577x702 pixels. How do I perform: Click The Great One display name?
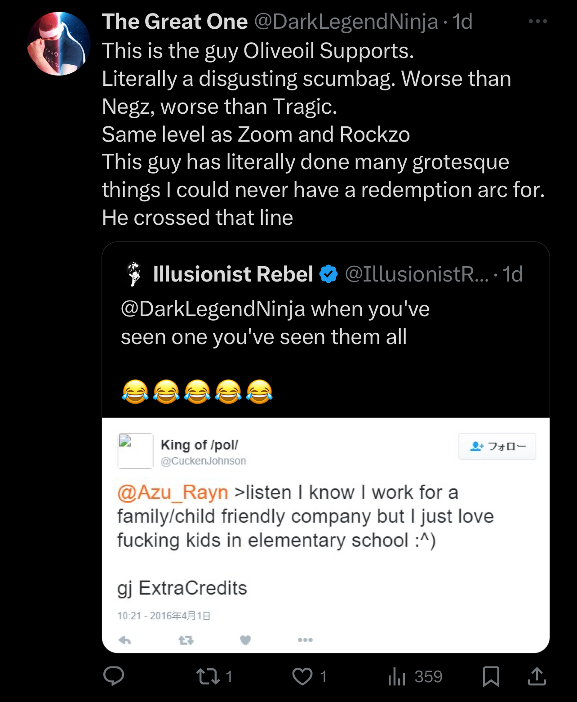pyautogui.click(x=175, y=21)
